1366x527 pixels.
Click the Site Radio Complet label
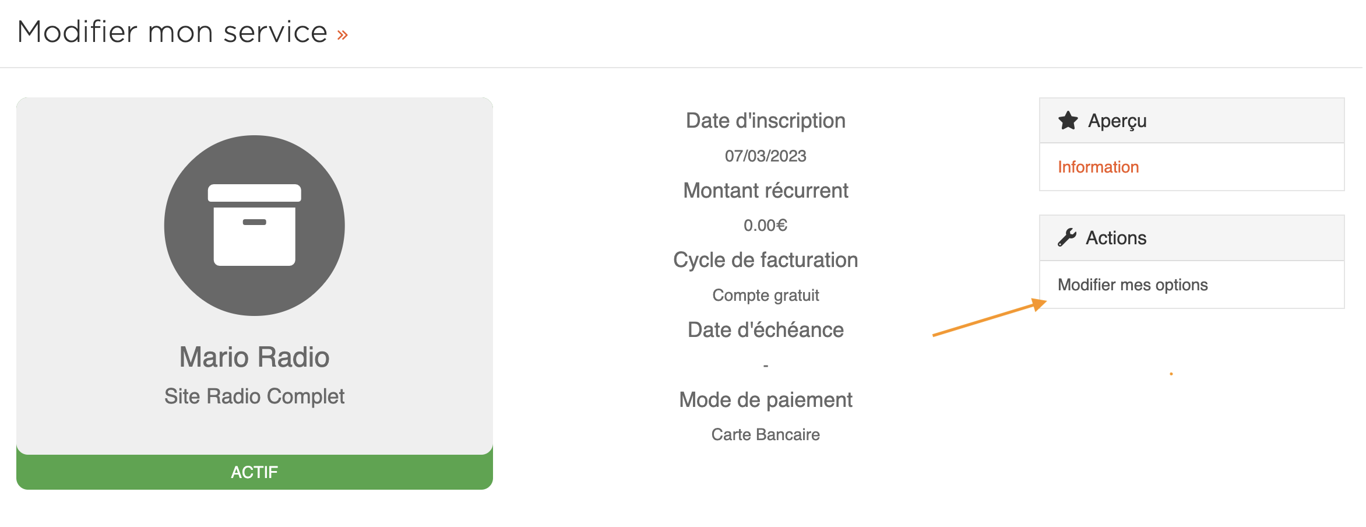(x=254, y=396)
